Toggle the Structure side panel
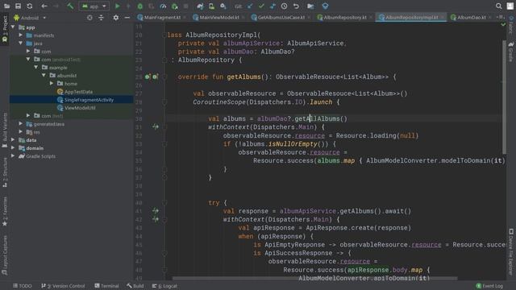 pos(5,172)
